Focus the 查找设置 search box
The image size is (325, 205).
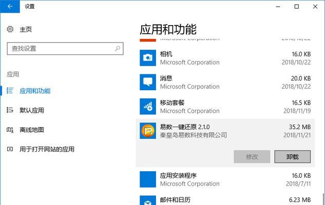[65, 49]
